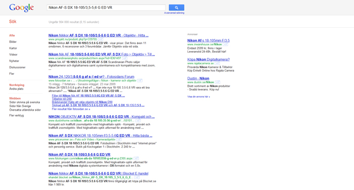
Task: Open the Nikon Af-s 18-105mm F/3.5 ad
Action: [208, 40]
